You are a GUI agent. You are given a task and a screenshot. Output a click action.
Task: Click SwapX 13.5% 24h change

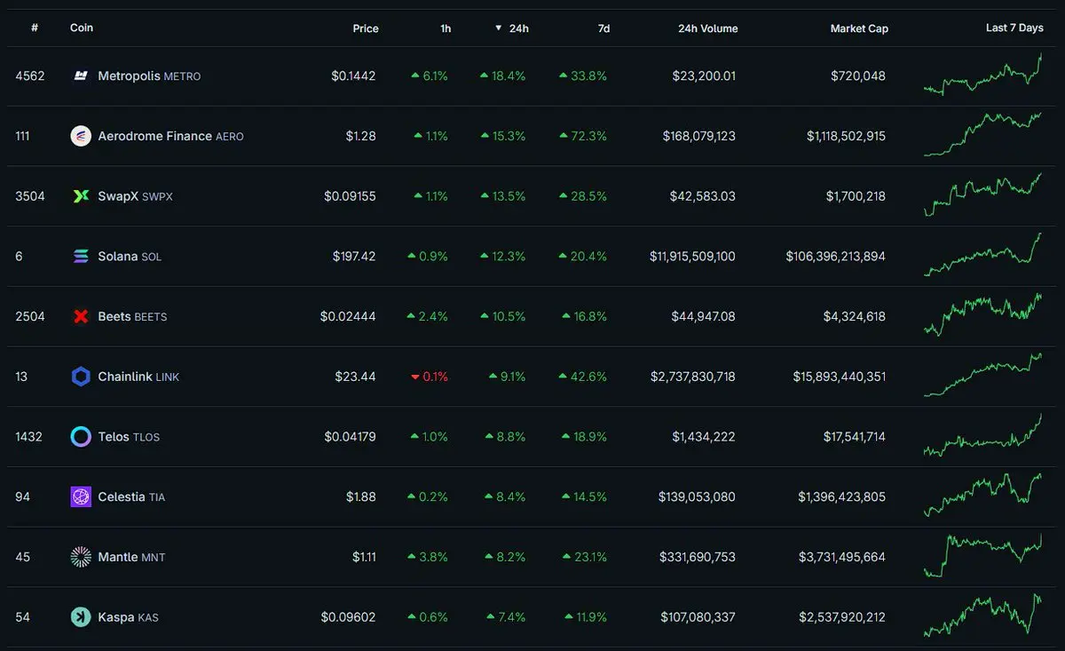pyautogui.click(x=502, y=196)
